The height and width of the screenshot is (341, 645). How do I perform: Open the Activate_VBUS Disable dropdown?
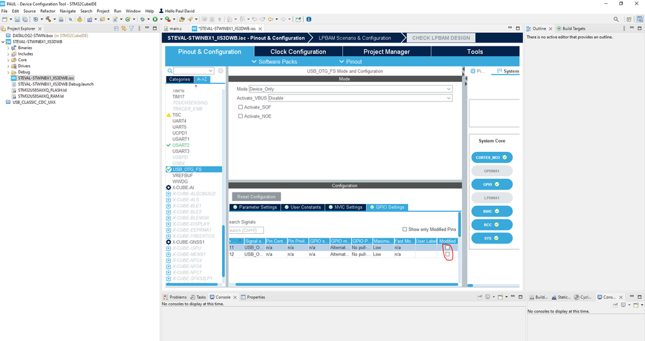point(360,98)
